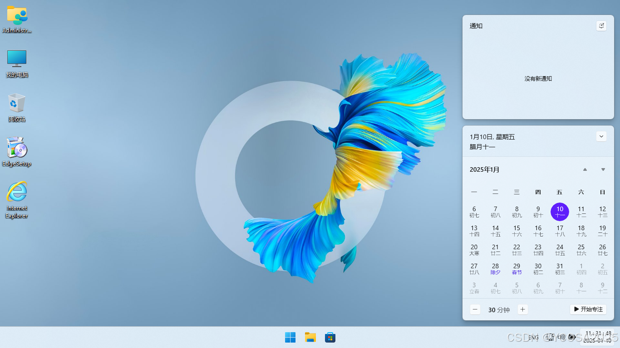Viewport: 620px width, 348px height.
Task: Select greyed February date 8 十一
Action: (x=581, y=288)
